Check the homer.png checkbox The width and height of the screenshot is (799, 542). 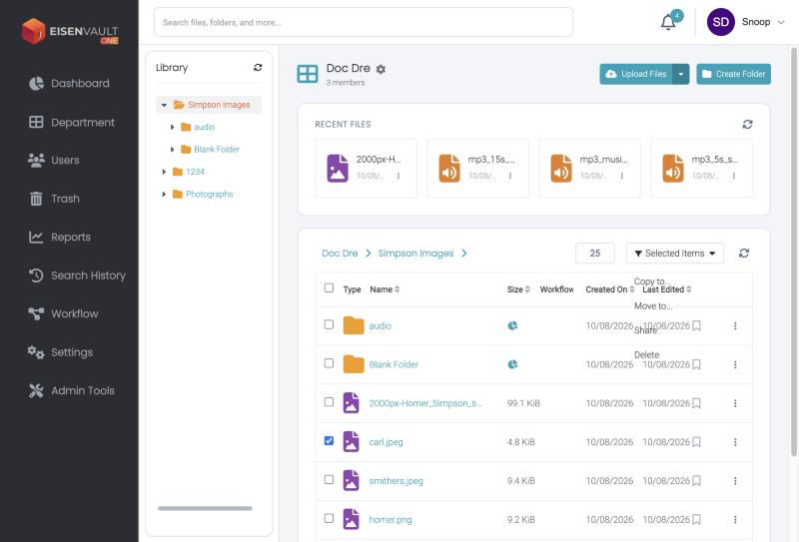pos(330,518)
